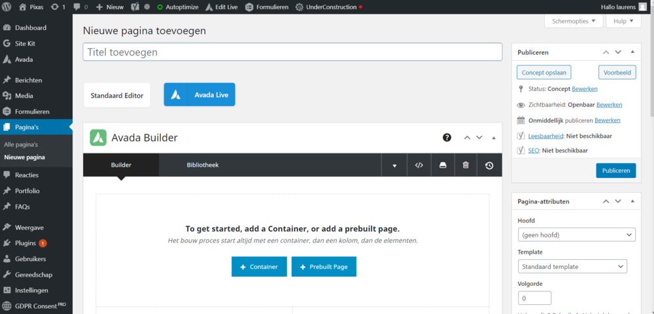Move Avada Builder panel down

tap(479, 137)
